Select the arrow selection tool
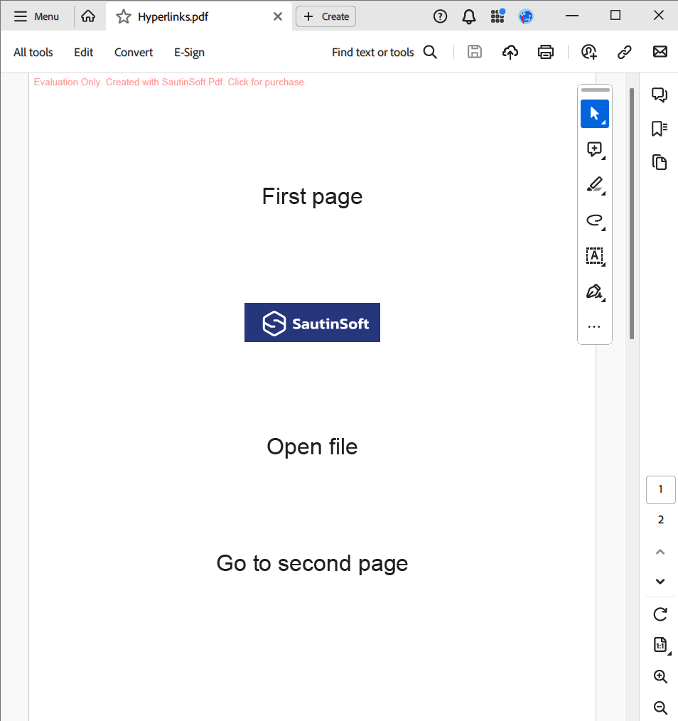Viewport: 678px width, 721px height. click(x=594, y=114)
